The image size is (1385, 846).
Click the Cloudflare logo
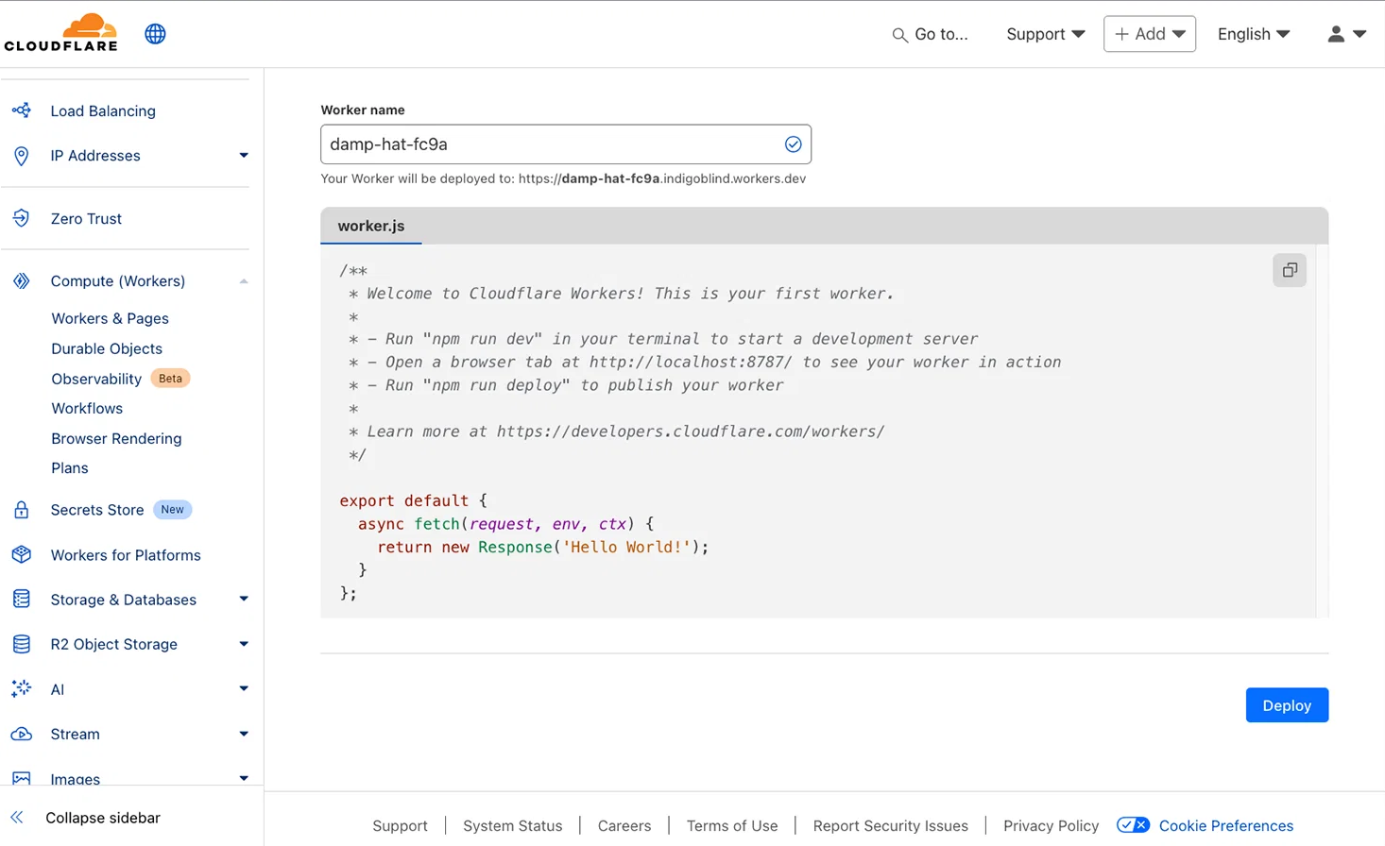click(x=61, y=33)
